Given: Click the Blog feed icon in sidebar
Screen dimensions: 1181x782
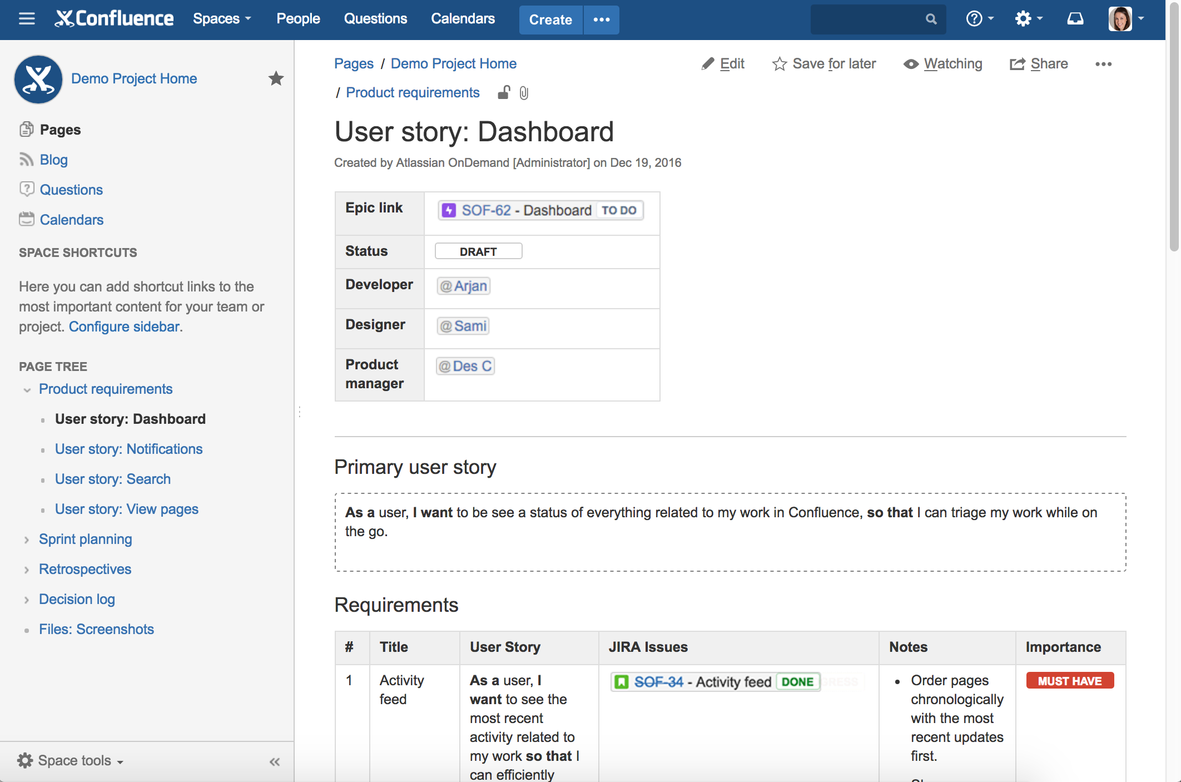Looking at the screenshot, I should (x=26, y=160).
